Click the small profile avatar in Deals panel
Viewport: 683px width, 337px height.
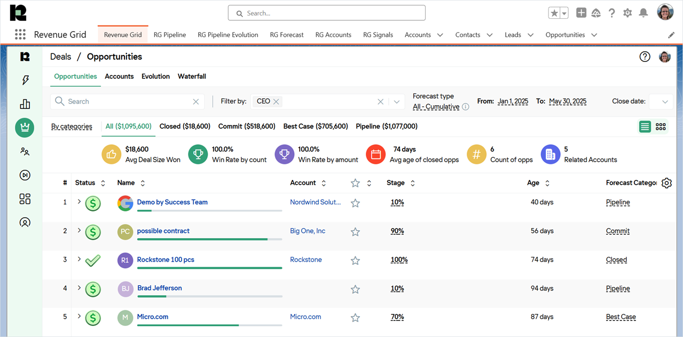click(665, 57)
